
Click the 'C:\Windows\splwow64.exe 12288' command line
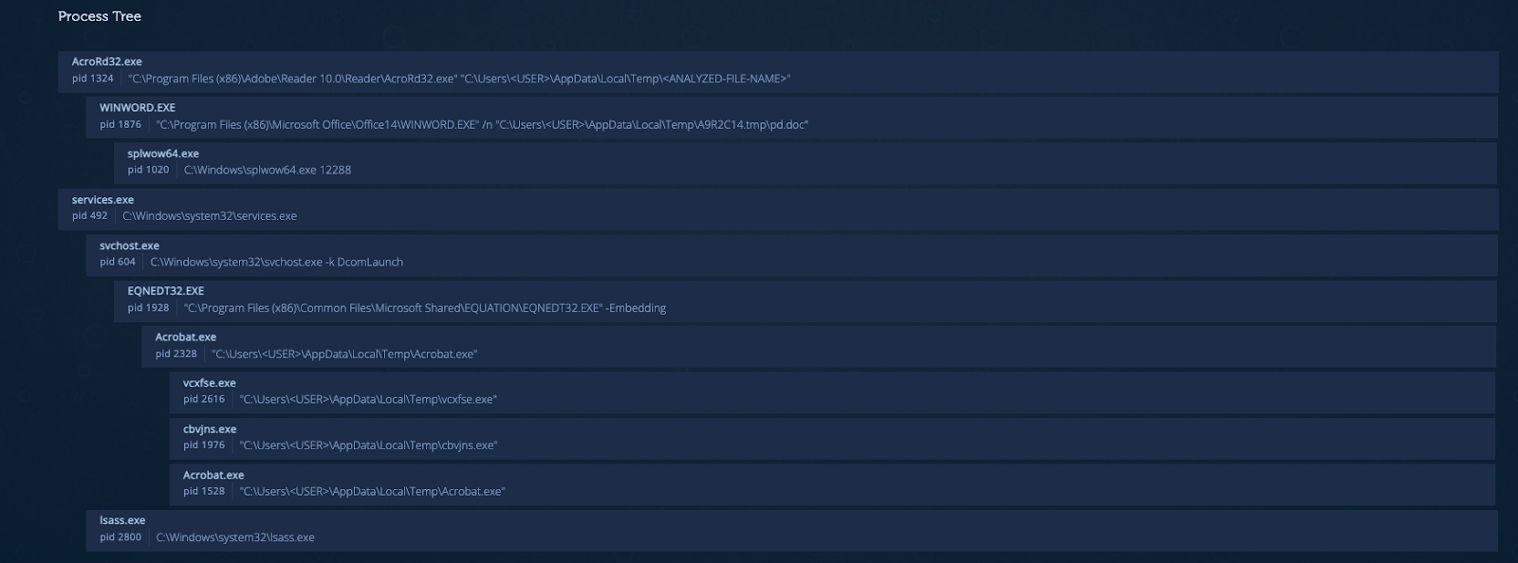tap(268, 170)
